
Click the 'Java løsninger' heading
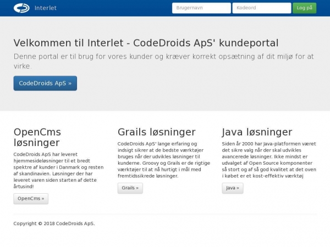coord(257,132)
